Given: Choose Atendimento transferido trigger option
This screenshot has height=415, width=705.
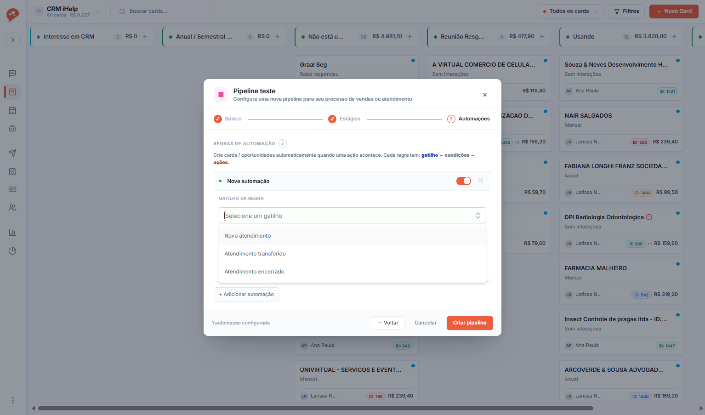Looking at the screenshot, I should click(352, 254).
